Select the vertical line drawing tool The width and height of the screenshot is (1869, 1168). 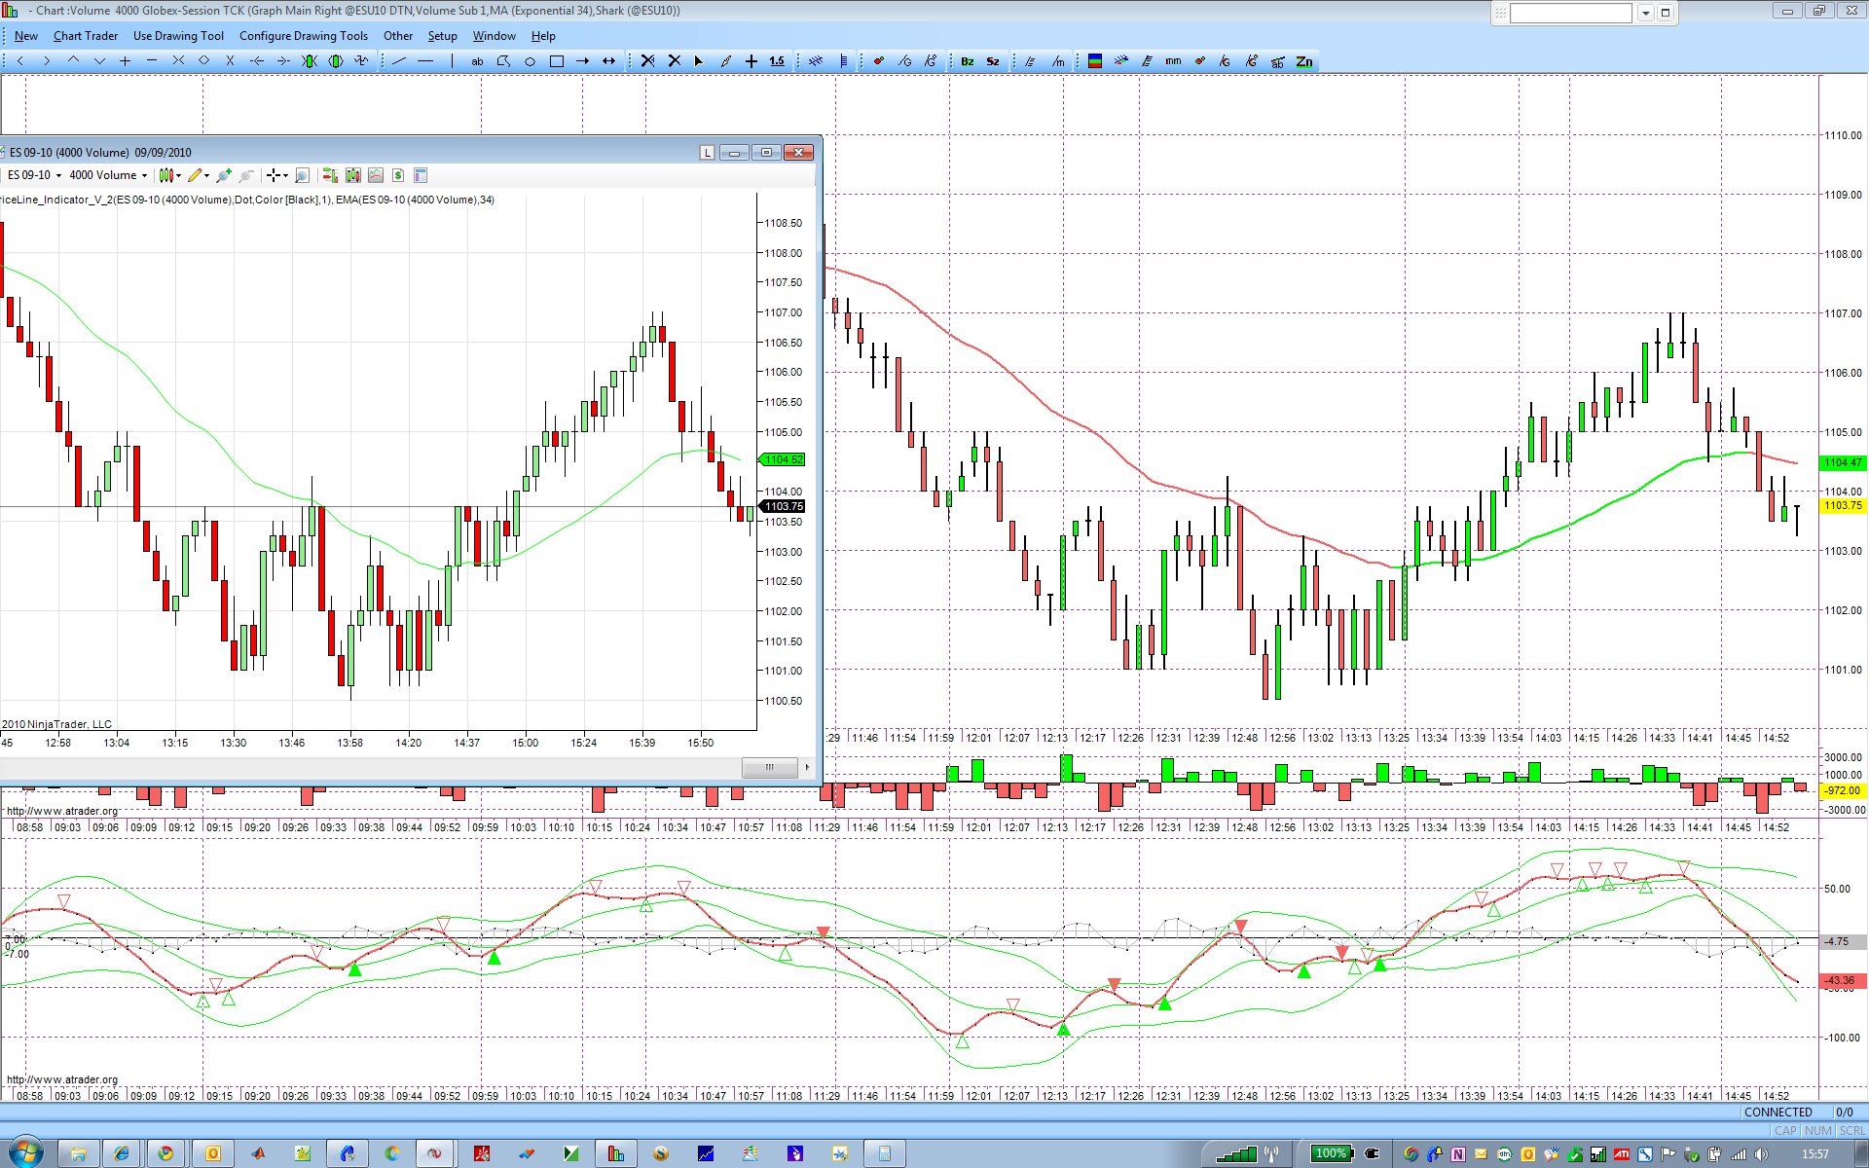tap(452, 61)
